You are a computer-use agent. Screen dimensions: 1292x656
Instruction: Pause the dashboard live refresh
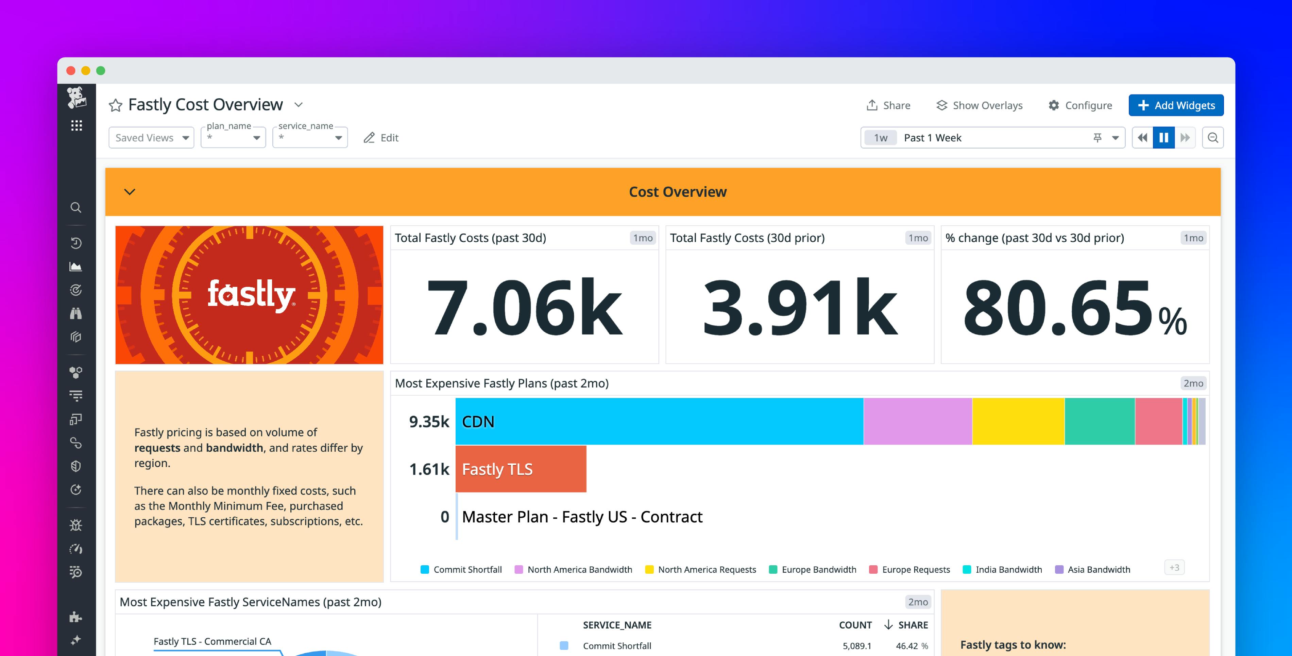[x=1164, y=137]
